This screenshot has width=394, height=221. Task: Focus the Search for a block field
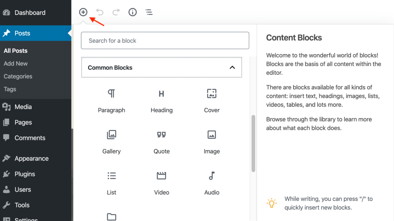click(x=165, y=40)
